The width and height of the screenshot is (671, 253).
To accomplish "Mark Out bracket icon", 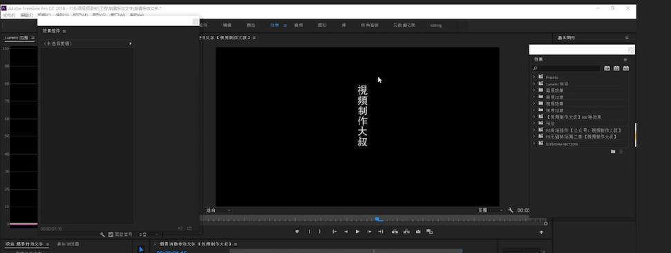I will 320,232.
